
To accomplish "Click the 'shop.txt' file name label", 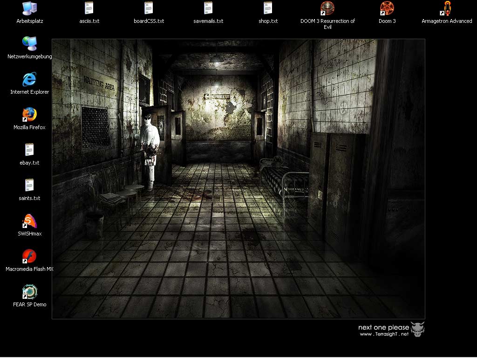I will pos(268,21).
